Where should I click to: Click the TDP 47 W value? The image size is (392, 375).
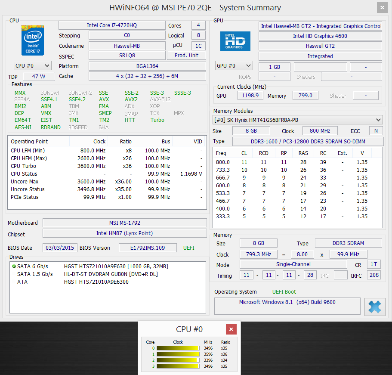[39, 76]
